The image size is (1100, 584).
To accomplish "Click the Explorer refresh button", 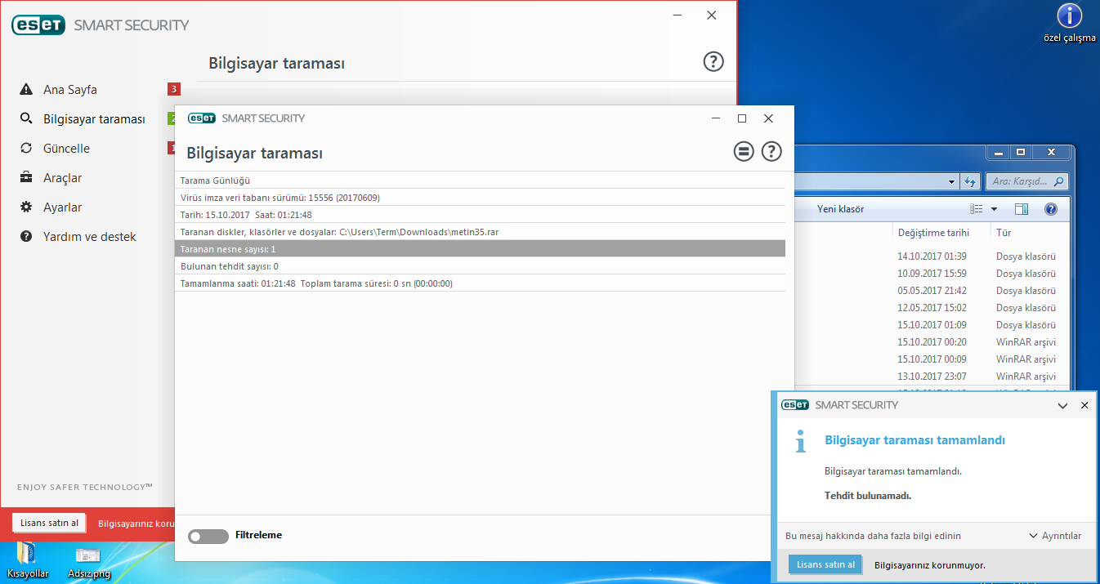I will tap(971, 181).
